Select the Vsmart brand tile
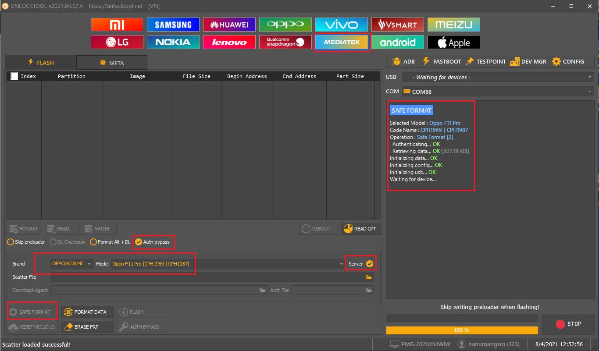Screen dimensions: 599x351 [398, 25]
